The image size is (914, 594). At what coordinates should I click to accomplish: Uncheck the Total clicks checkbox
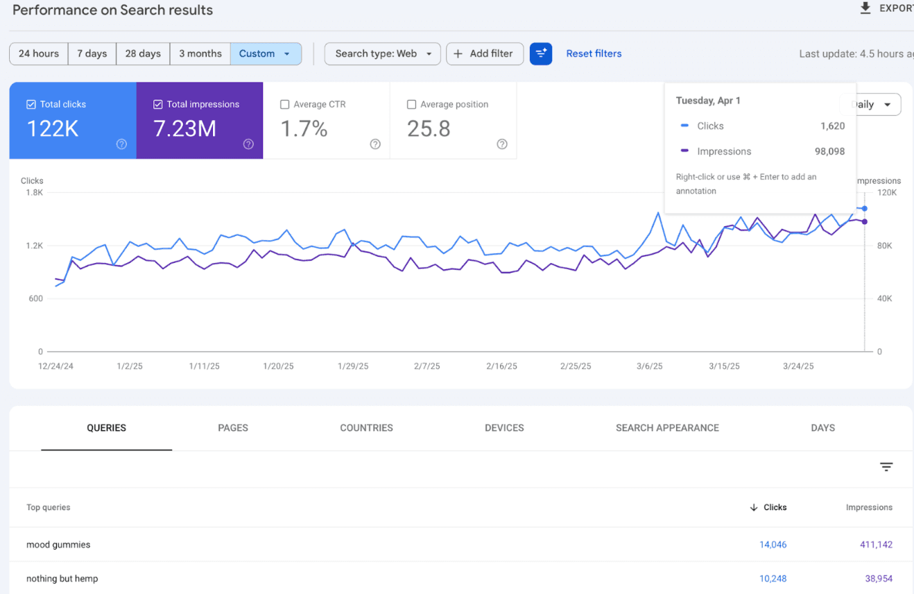pyautogui.click(x=31, y=105)
